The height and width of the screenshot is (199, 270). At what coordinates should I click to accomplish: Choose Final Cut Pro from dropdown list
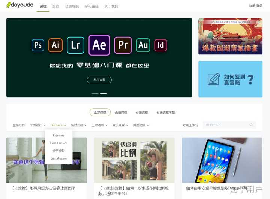[x=59, y=143]
